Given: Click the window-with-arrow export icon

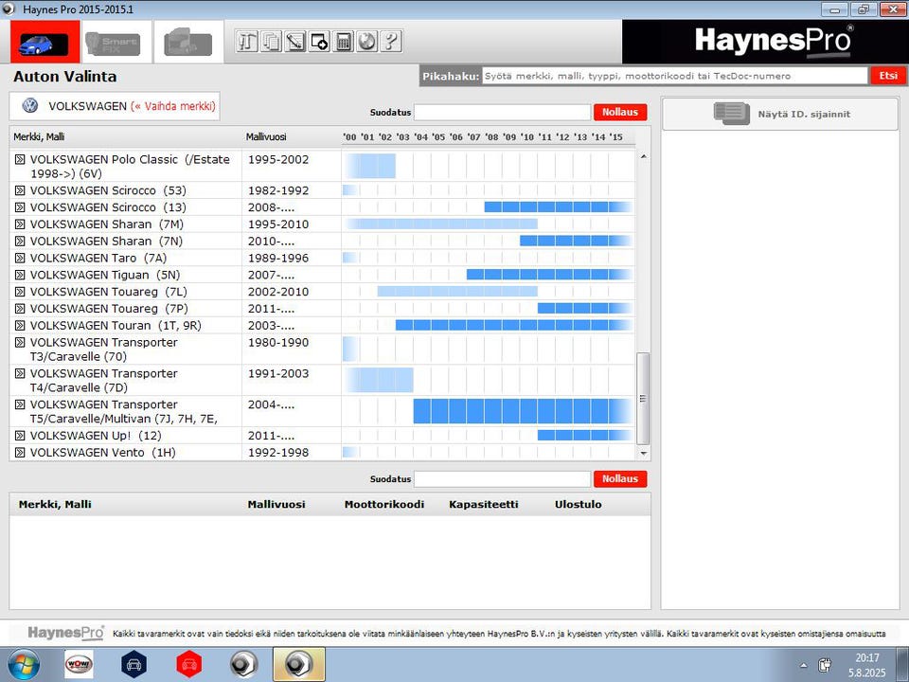Looking at the screenshot, I should click(319, 42).
